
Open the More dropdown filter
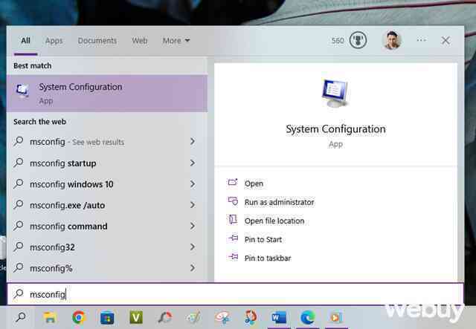[176, 41]
